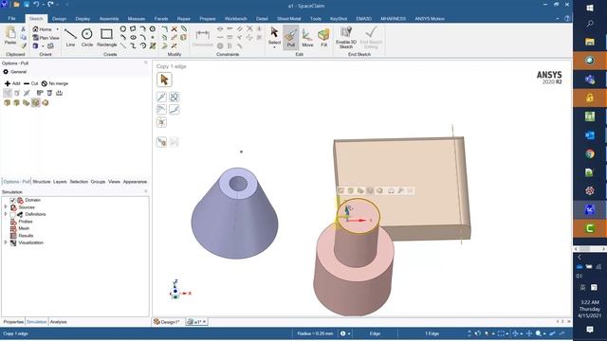
Task: Click the Fill tool in Edit group
Action: point(323,38)
